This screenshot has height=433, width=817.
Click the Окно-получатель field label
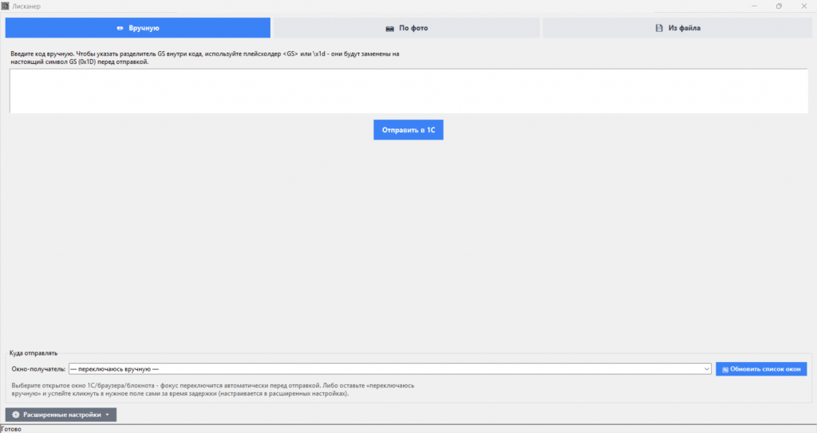38,369
